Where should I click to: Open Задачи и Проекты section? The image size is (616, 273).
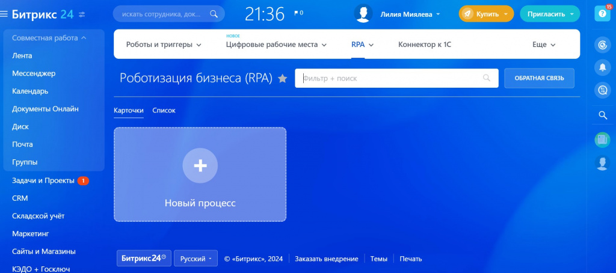tap(43, 180)
